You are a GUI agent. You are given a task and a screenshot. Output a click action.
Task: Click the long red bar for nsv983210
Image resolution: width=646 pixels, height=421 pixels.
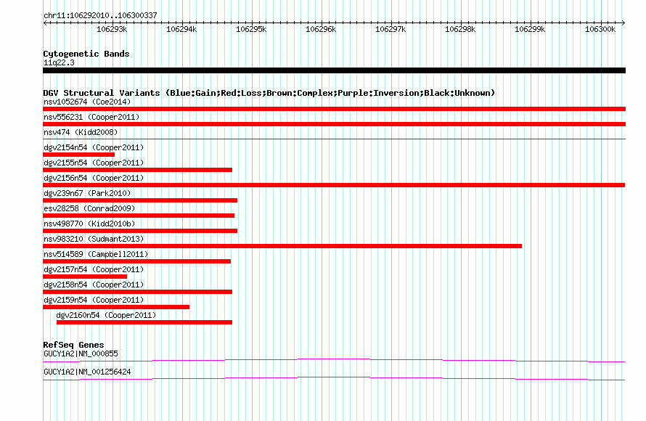pos(282,246)
